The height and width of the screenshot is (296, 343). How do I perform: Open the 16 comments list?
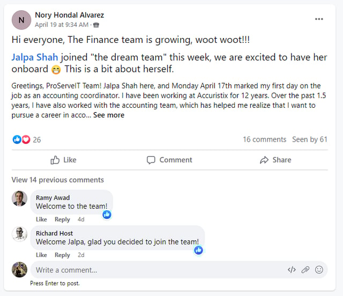tap(264, 139)
